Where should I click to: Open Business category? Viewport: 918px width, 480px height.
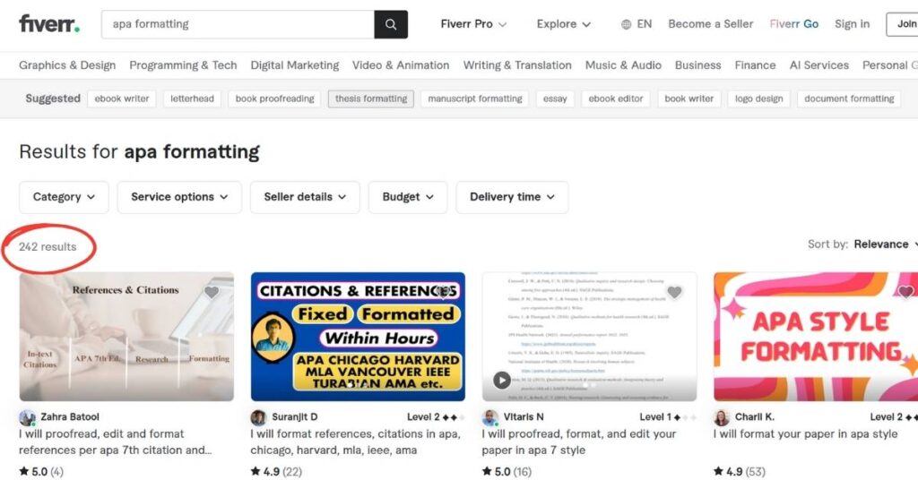point(697,65)
